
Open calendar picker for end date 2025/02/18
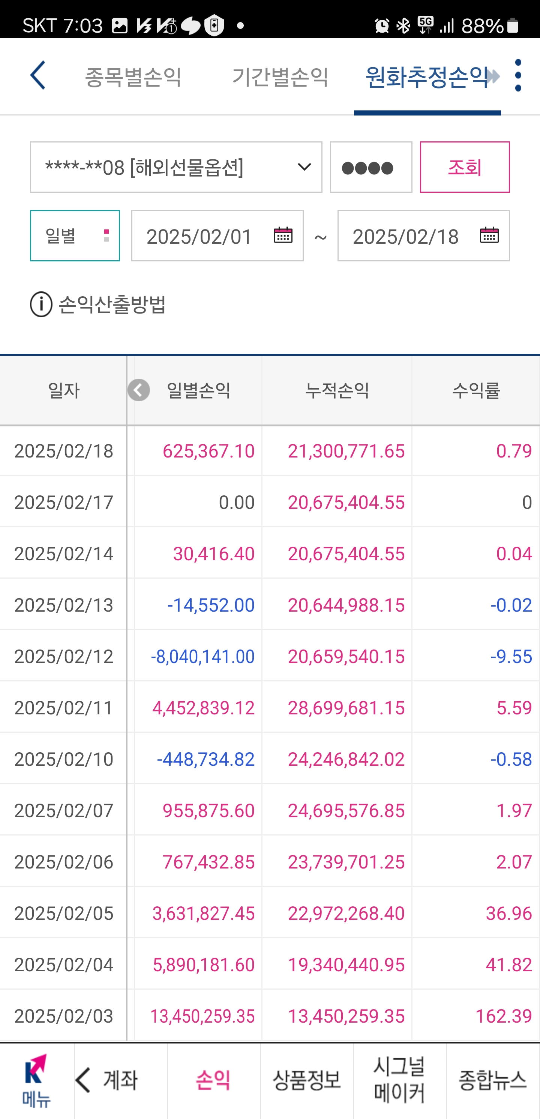[489, 235]
